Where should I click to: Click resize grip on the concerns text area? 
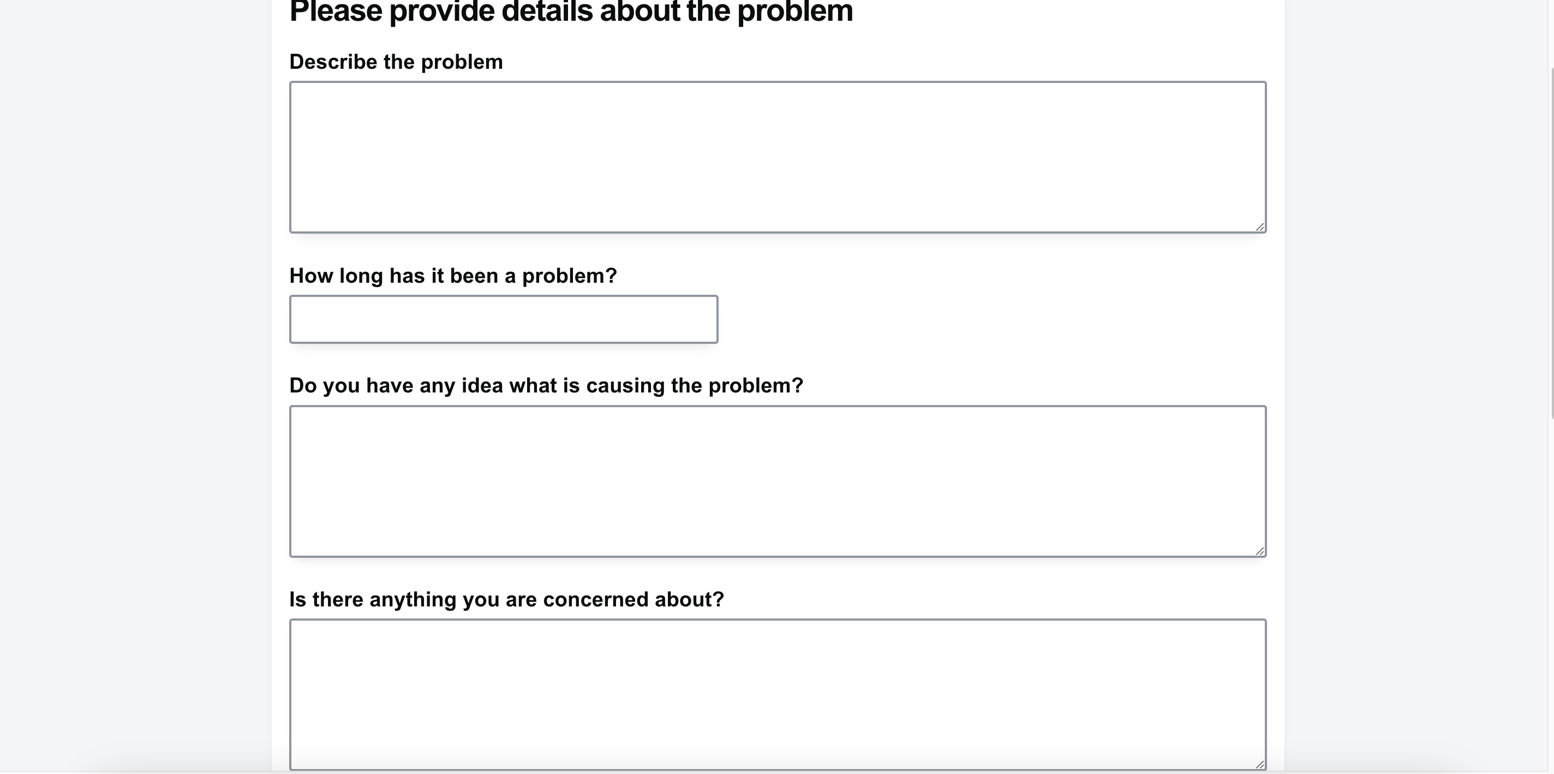[1259, 764]
